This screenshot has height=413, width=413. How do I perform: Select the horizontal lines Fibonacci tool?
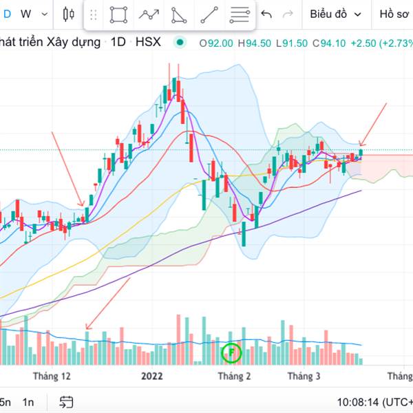click(240, 15)
